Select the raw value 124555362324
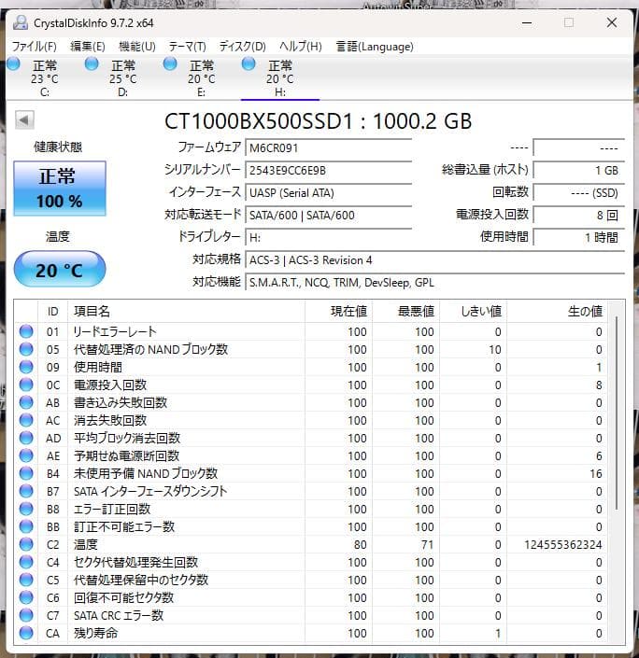 (563, 544)
